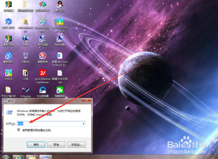Confirm with the 确定 button
Screen dimensions: 218x159
36,145
